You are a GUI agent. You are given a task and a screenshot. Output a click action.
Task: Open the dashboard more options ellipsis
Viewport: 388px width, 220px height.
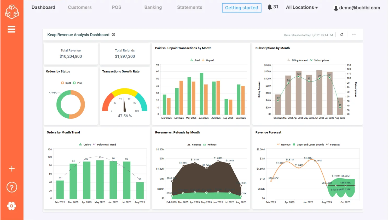354,34
